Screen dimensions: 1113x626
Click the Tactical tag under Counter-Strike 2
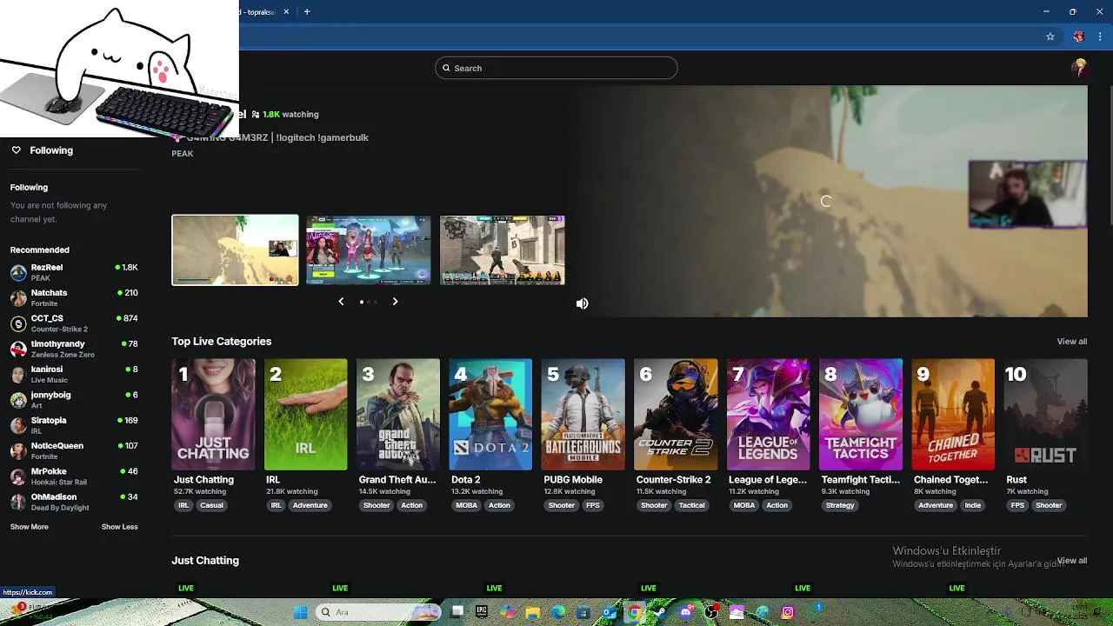click(691, 505)
